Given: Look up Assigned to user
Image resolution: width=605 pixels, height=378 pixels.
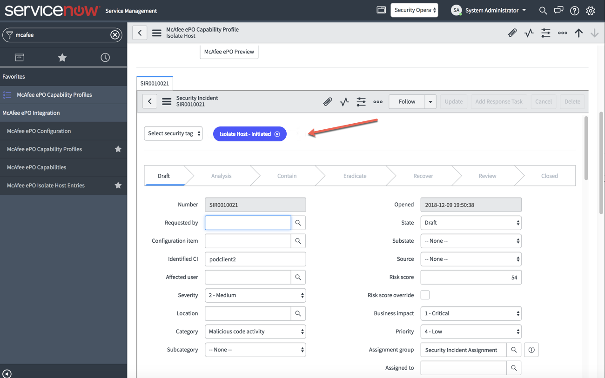Looking at the screenshot, I should click(514, 368).
